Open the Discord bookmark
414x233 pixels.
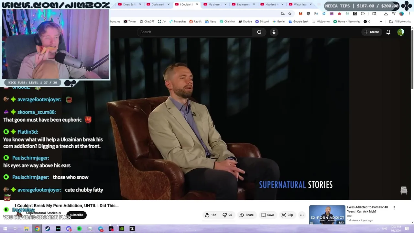click(x=262, y=22)
